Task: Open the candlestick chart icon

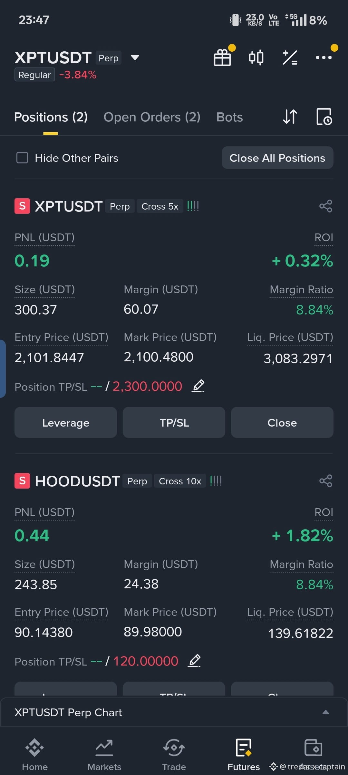Action: point(256,58)
